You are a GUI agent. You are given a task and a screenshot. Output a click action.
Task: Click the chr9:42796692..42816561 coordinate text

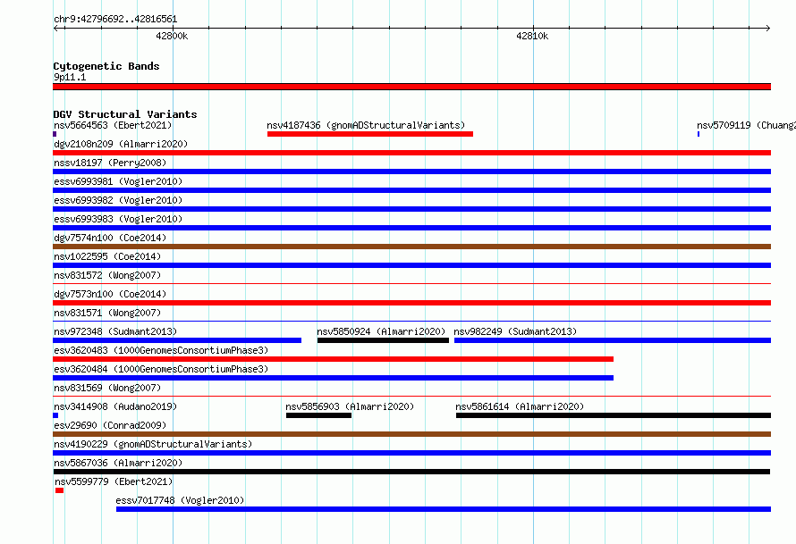(x=115, y=19)
